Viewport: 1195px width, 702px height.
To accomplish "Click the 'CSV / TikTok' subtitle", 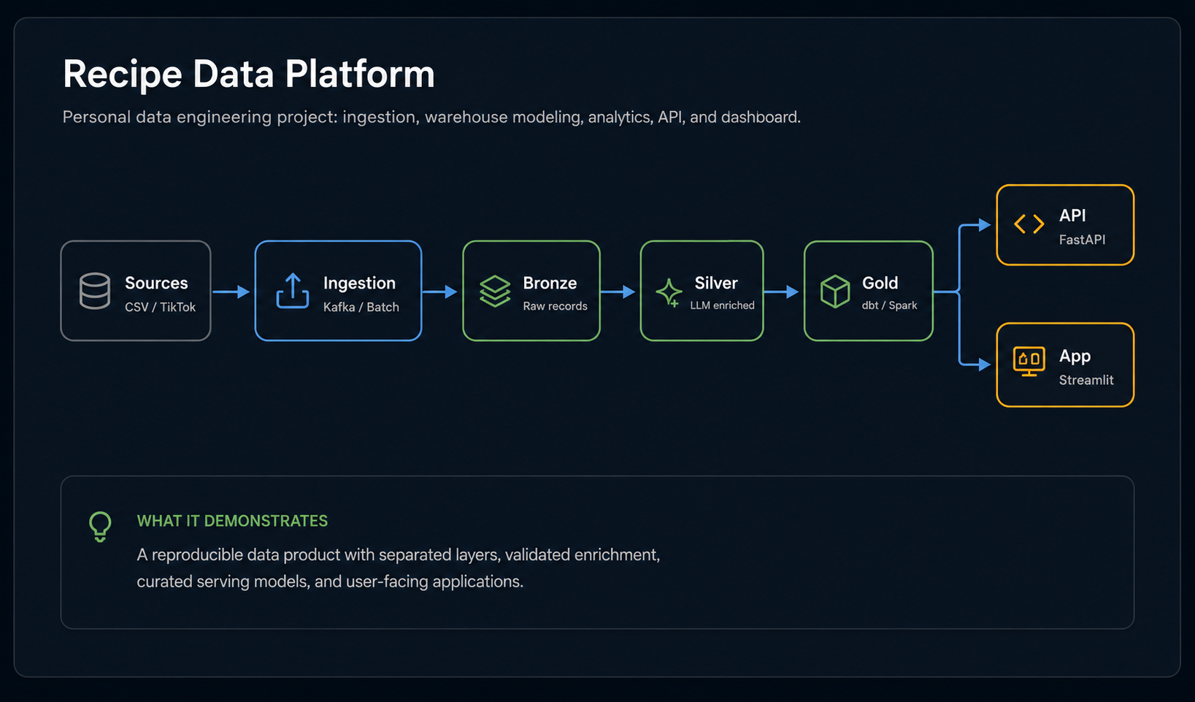I will pyautogui.click(x=160, y=308).
